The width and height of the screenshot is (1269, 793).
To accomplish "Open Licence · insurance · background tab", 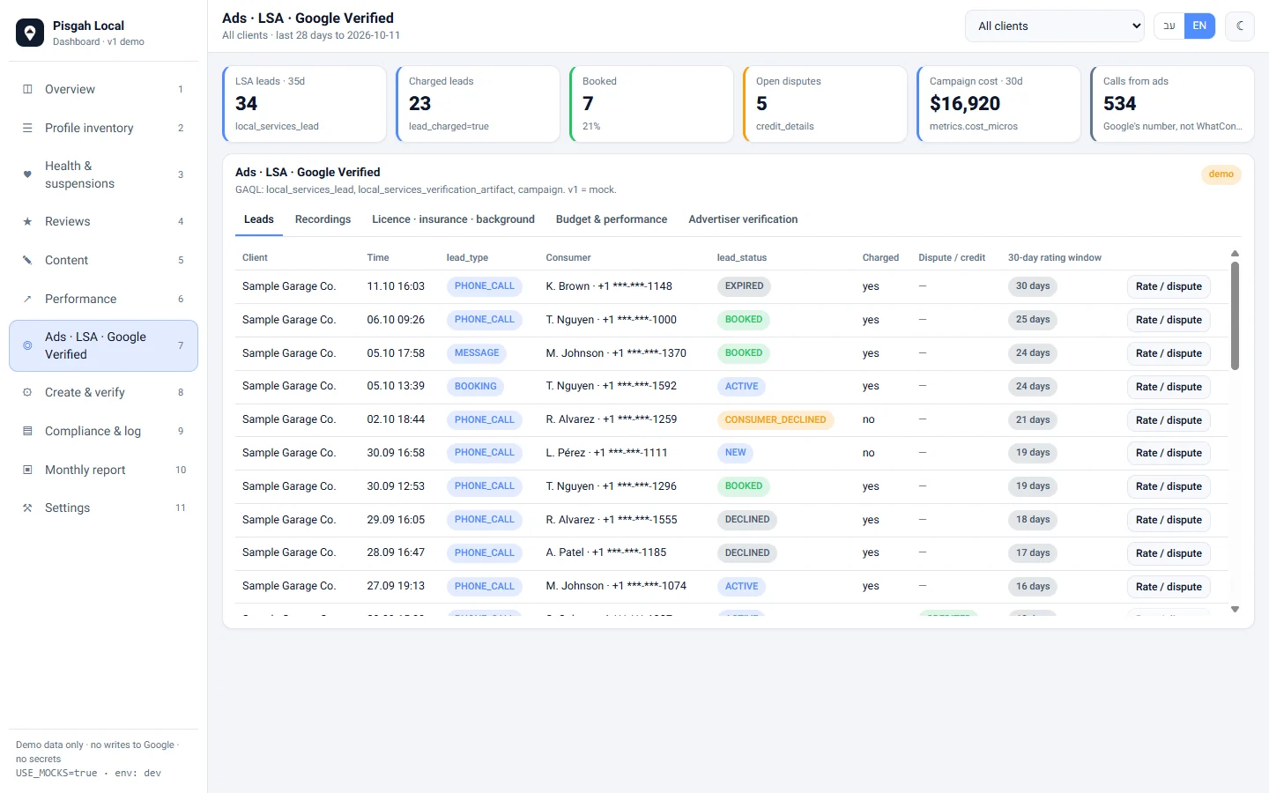I will tap(453, 219).
